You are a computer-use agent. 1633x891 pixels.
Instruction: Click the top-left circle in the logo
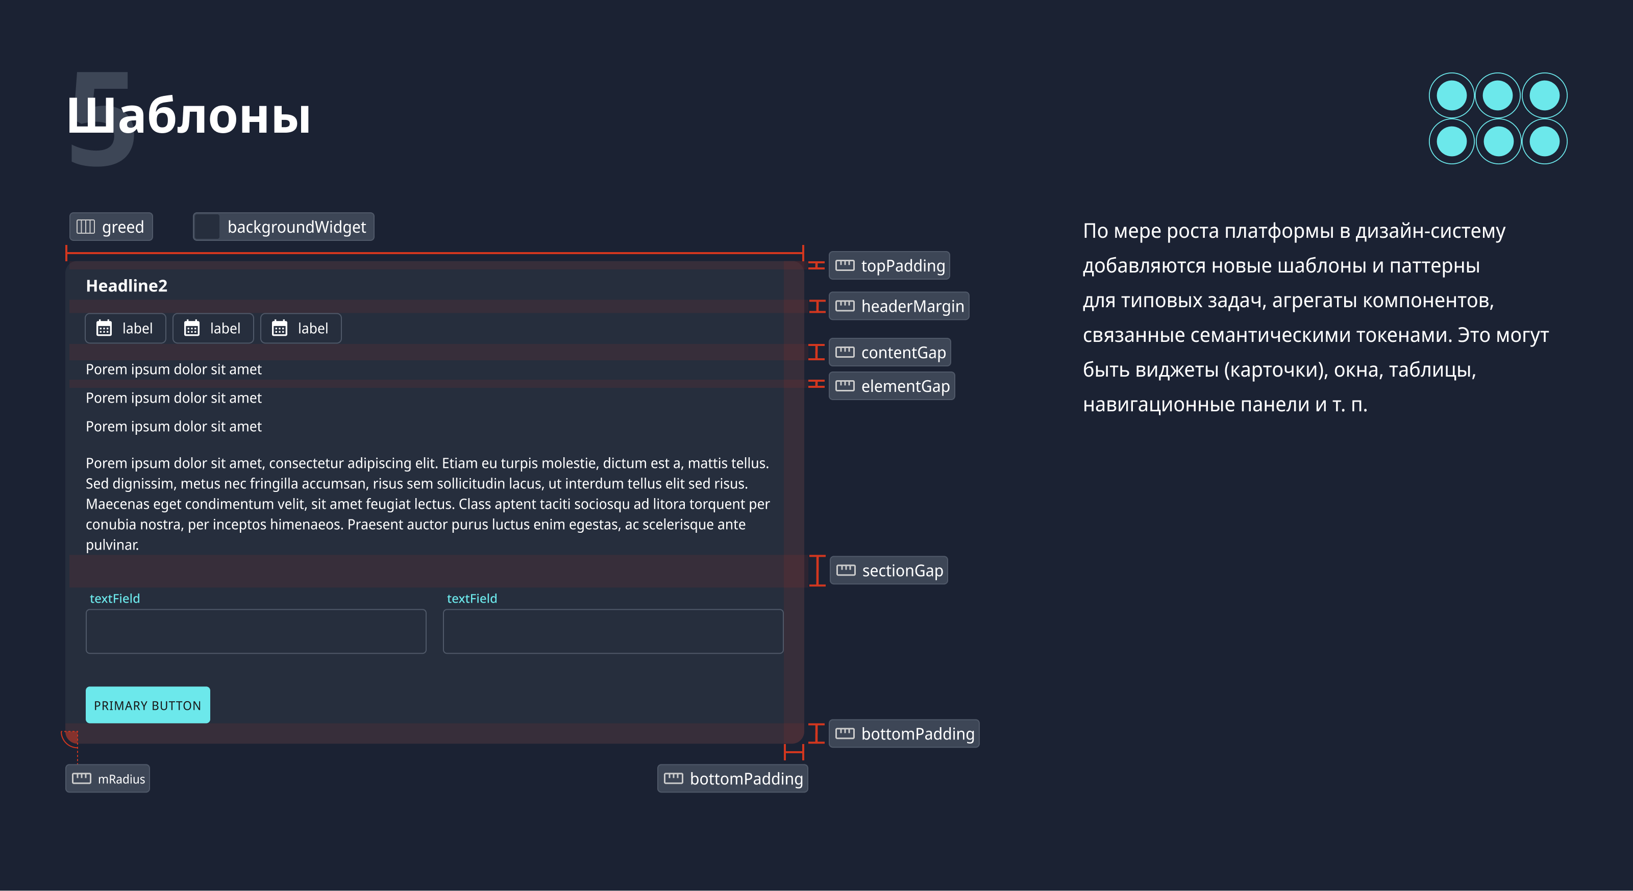[x=1451, y=96]
